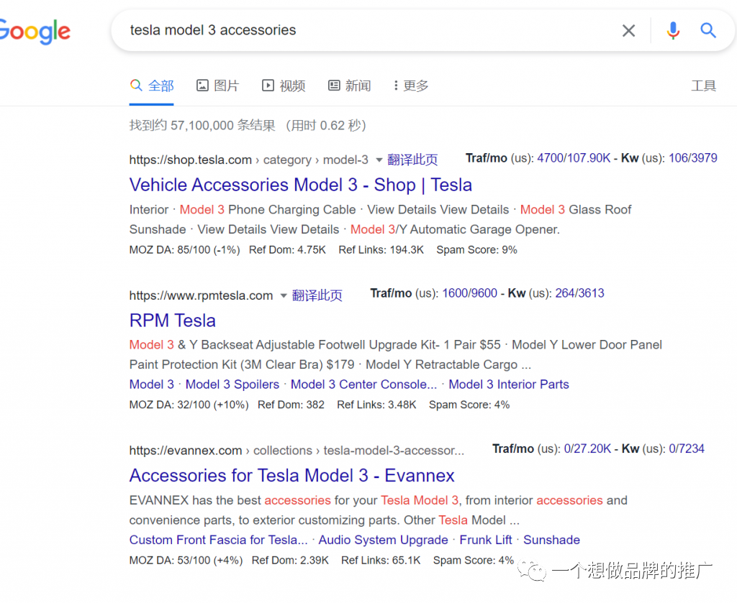The height and width of the screenshot is (603, 737).
Task: Click Ref Links: 194.3K metric
Action: 381,250
